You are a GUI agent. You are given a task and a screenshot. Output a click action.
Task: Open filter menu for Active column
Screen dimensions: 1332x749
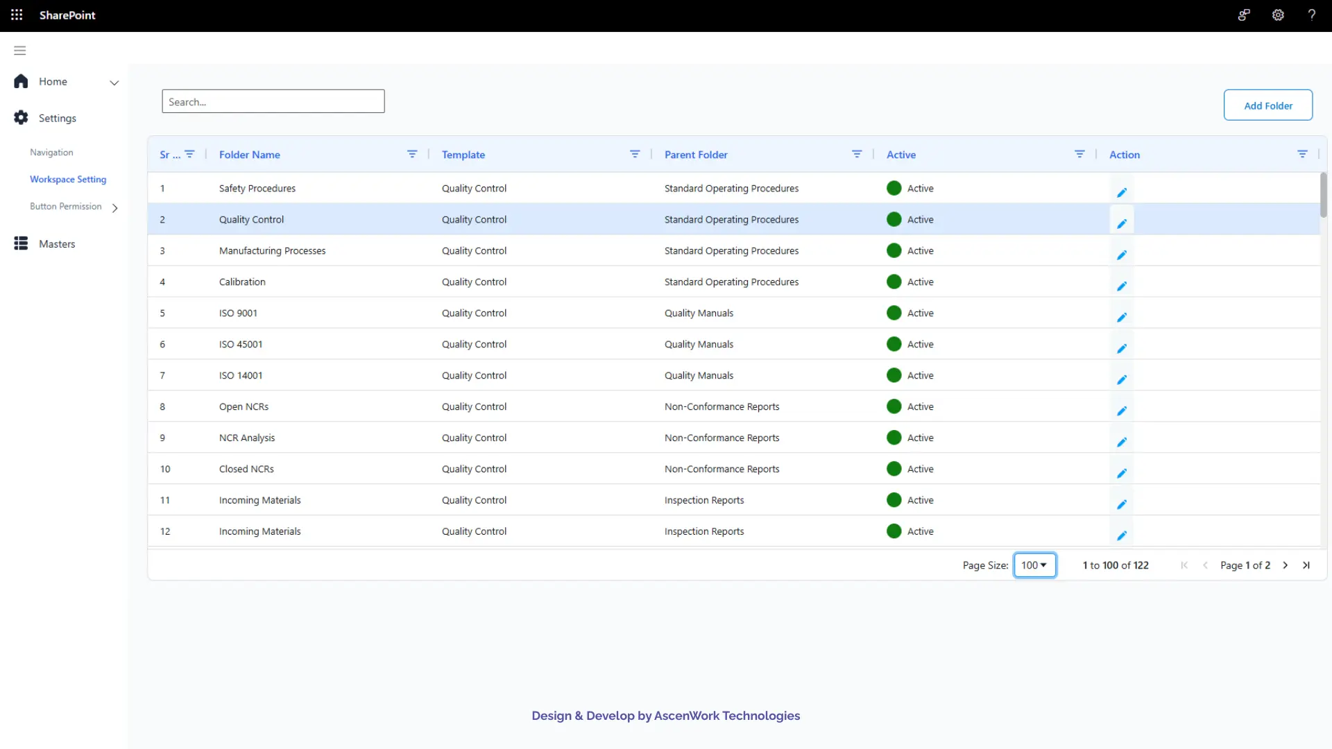pyautogui.click(x=1079, y=154)
